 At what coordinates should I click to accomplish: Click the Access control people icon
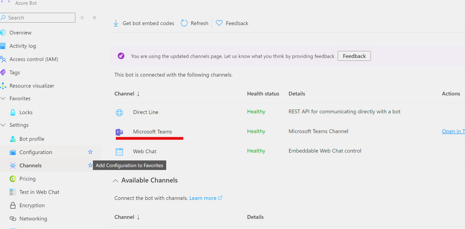tap(3, 60)
